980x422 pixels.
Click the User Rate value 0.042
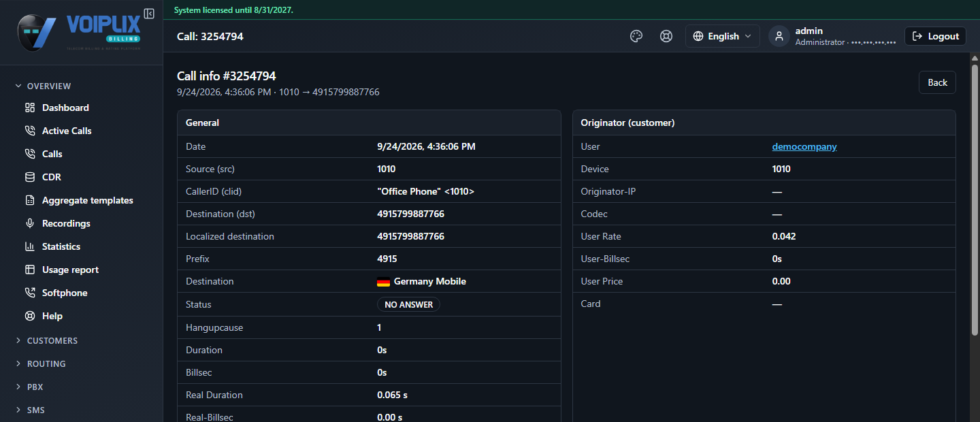784,236
